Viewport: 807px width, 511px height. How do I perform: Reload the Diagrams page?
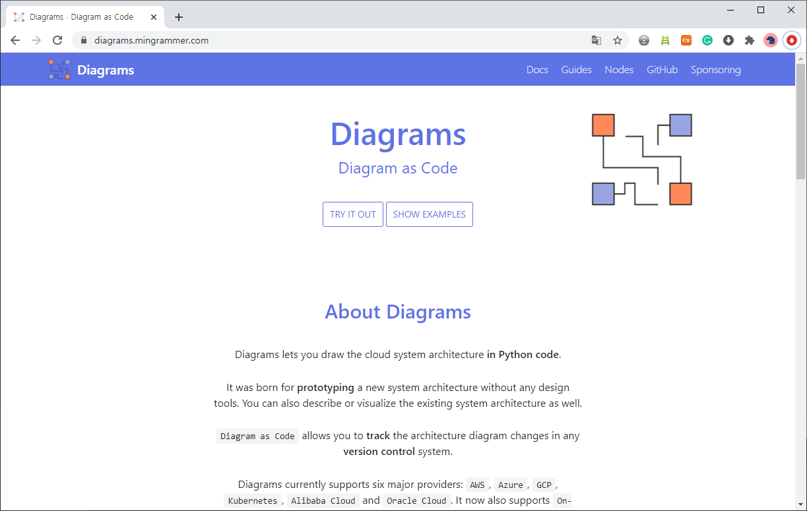(57, 40)
